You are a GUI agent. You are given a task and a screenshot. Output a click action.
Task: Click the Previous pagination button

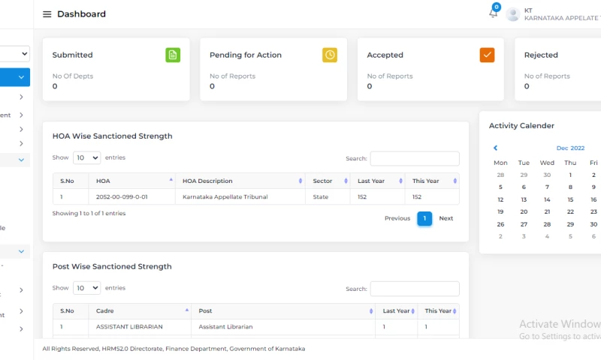397,218
